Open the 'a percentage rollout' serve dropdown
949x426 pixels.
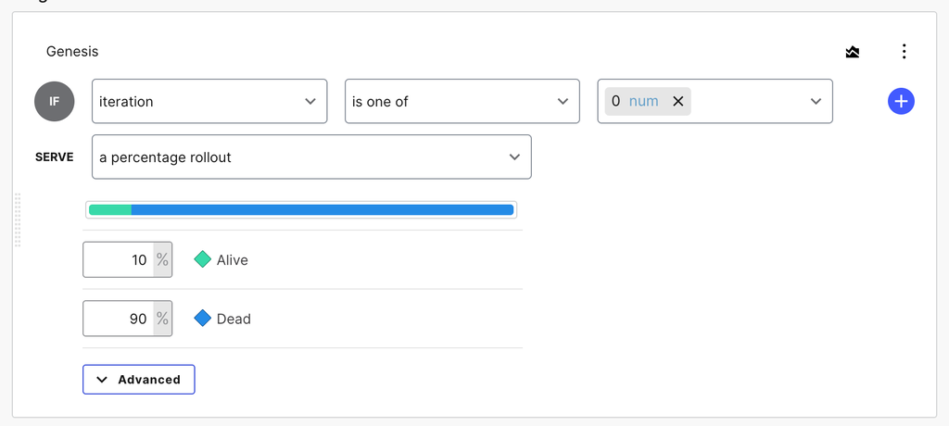pos(311,157)
